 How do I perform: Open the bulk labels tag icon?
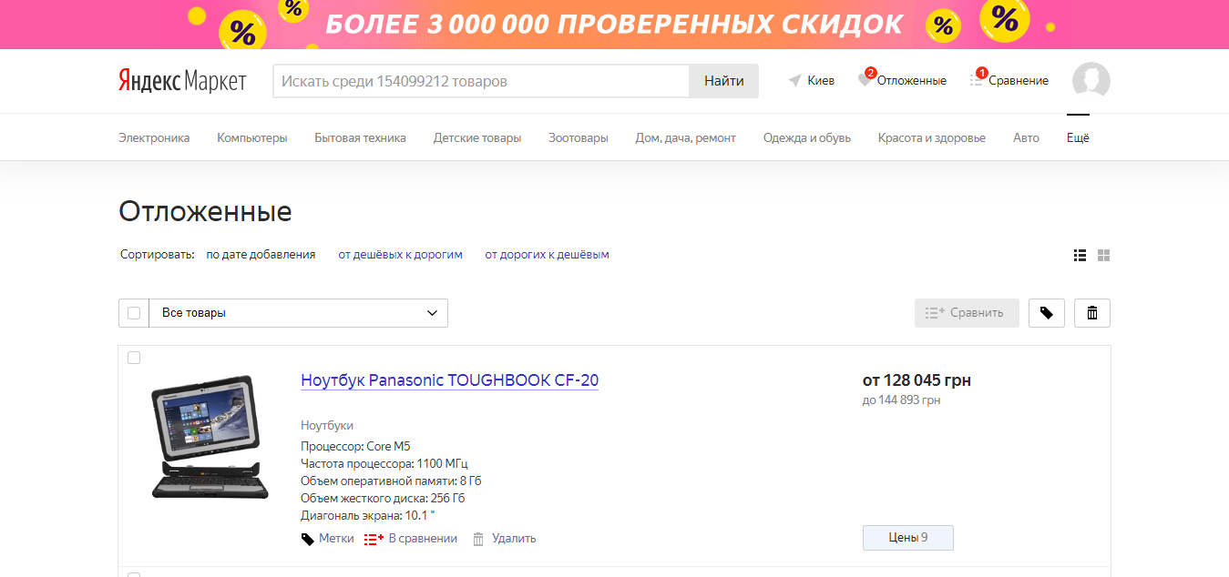click(x=1046, y=312)
